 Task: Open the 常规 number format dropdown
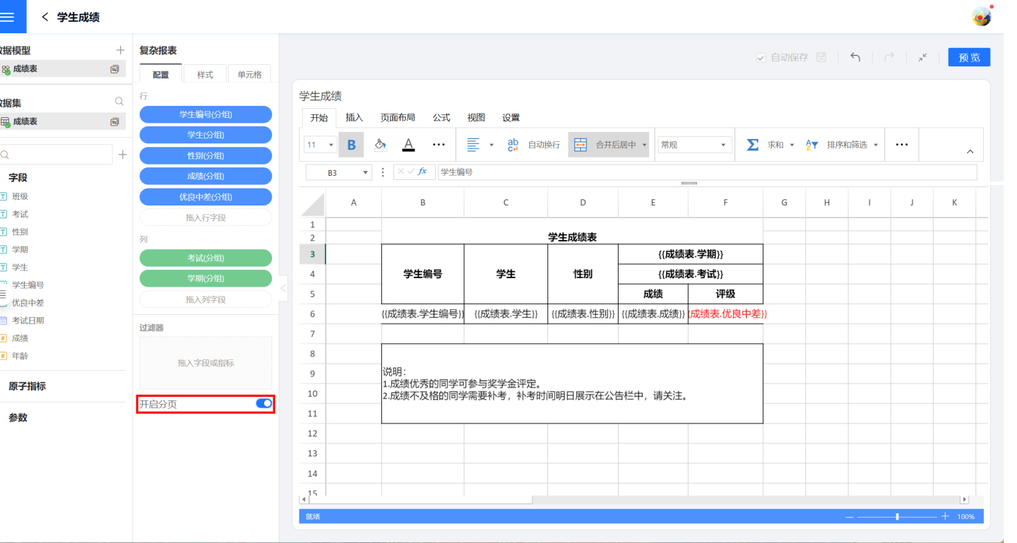click(x=694, y=145)
